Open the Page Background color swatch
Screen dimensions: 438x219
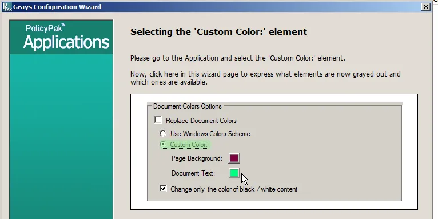coord(234,158)
